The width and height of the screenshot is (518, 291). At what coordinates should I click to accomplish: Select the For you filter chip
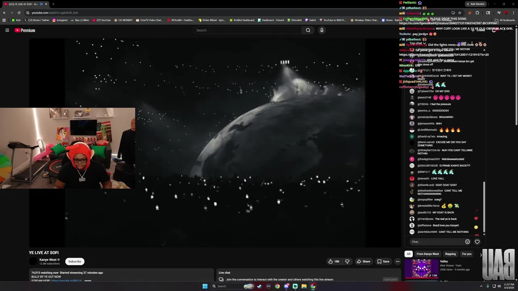pyautogui.click(x=467, y=254)
